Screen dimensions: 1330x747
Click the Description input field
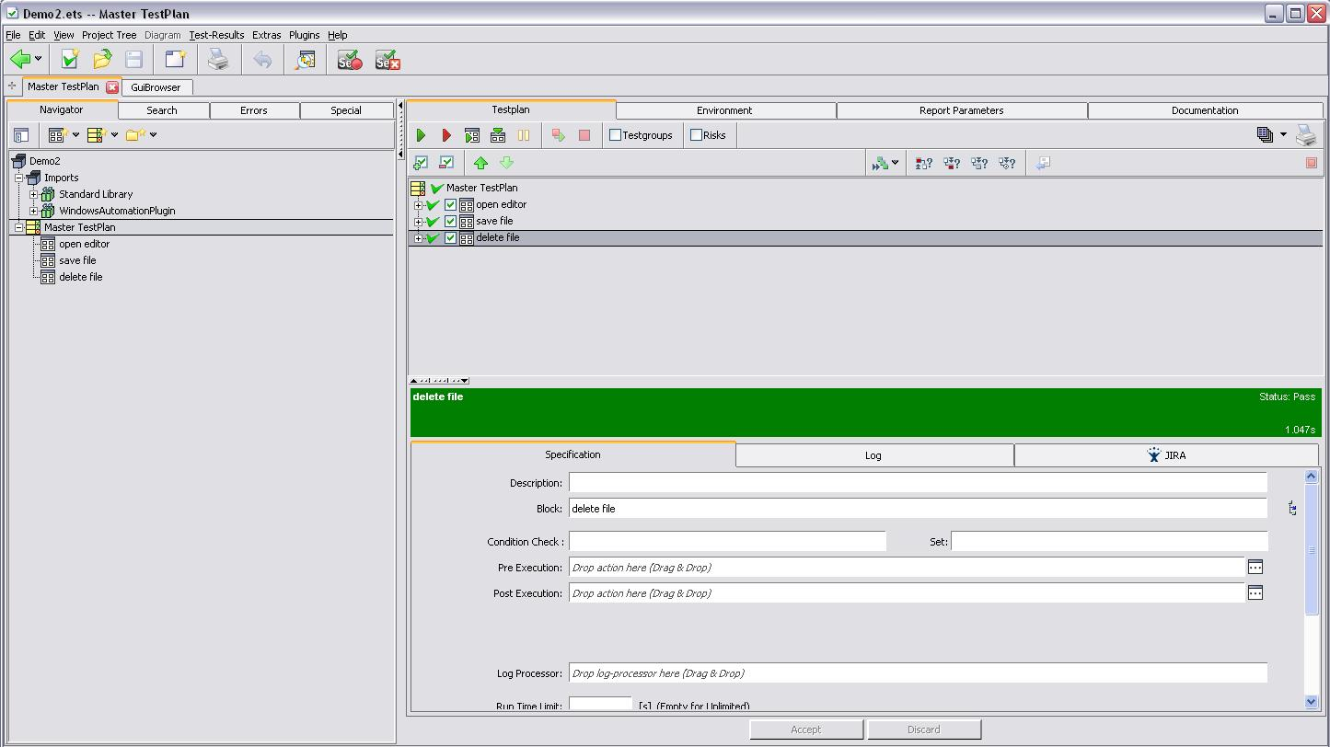(917, 483)
